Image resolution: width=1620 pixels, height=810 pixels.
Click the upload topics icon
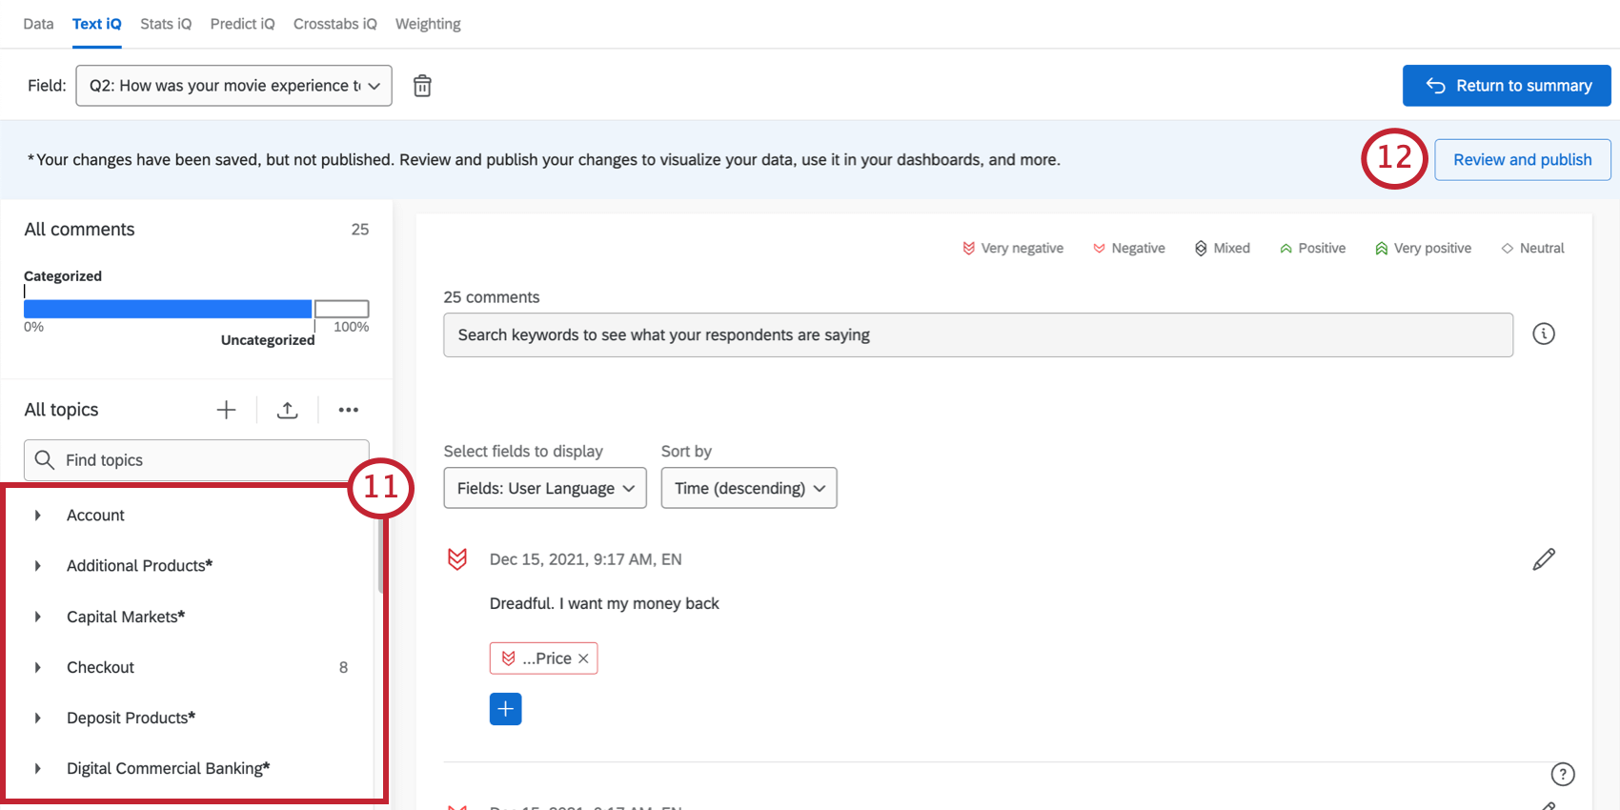(287, 410)
